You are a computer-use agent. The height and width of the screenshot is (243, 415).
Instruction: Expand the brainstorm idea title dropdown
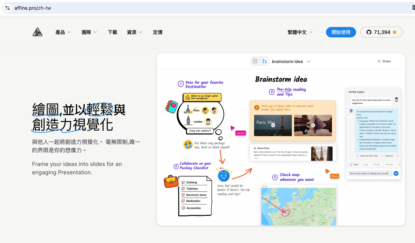pos(308,62)
